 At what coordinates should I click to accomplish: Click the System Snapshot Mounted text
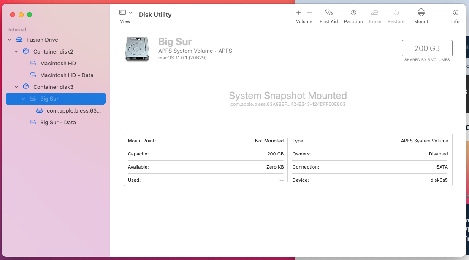pos(288,96)
